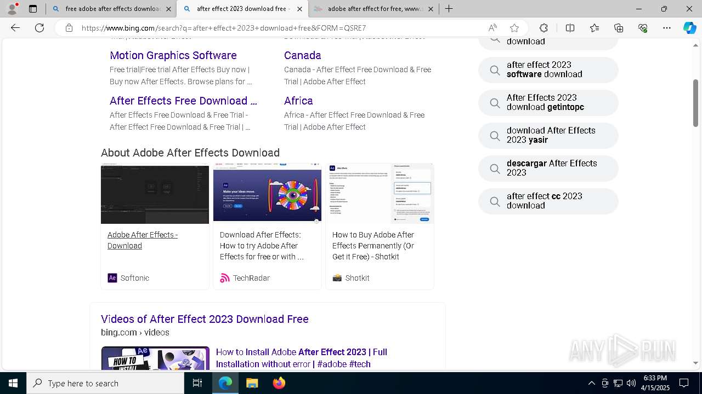Screen dimensions: 702x394
Task: View site information lock icon
Action: [69, 28]
